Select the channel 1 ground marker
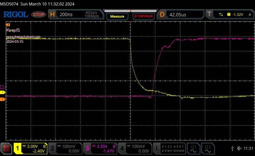Image resolution: width=255 pixels, height=156 pixels. 3,92
